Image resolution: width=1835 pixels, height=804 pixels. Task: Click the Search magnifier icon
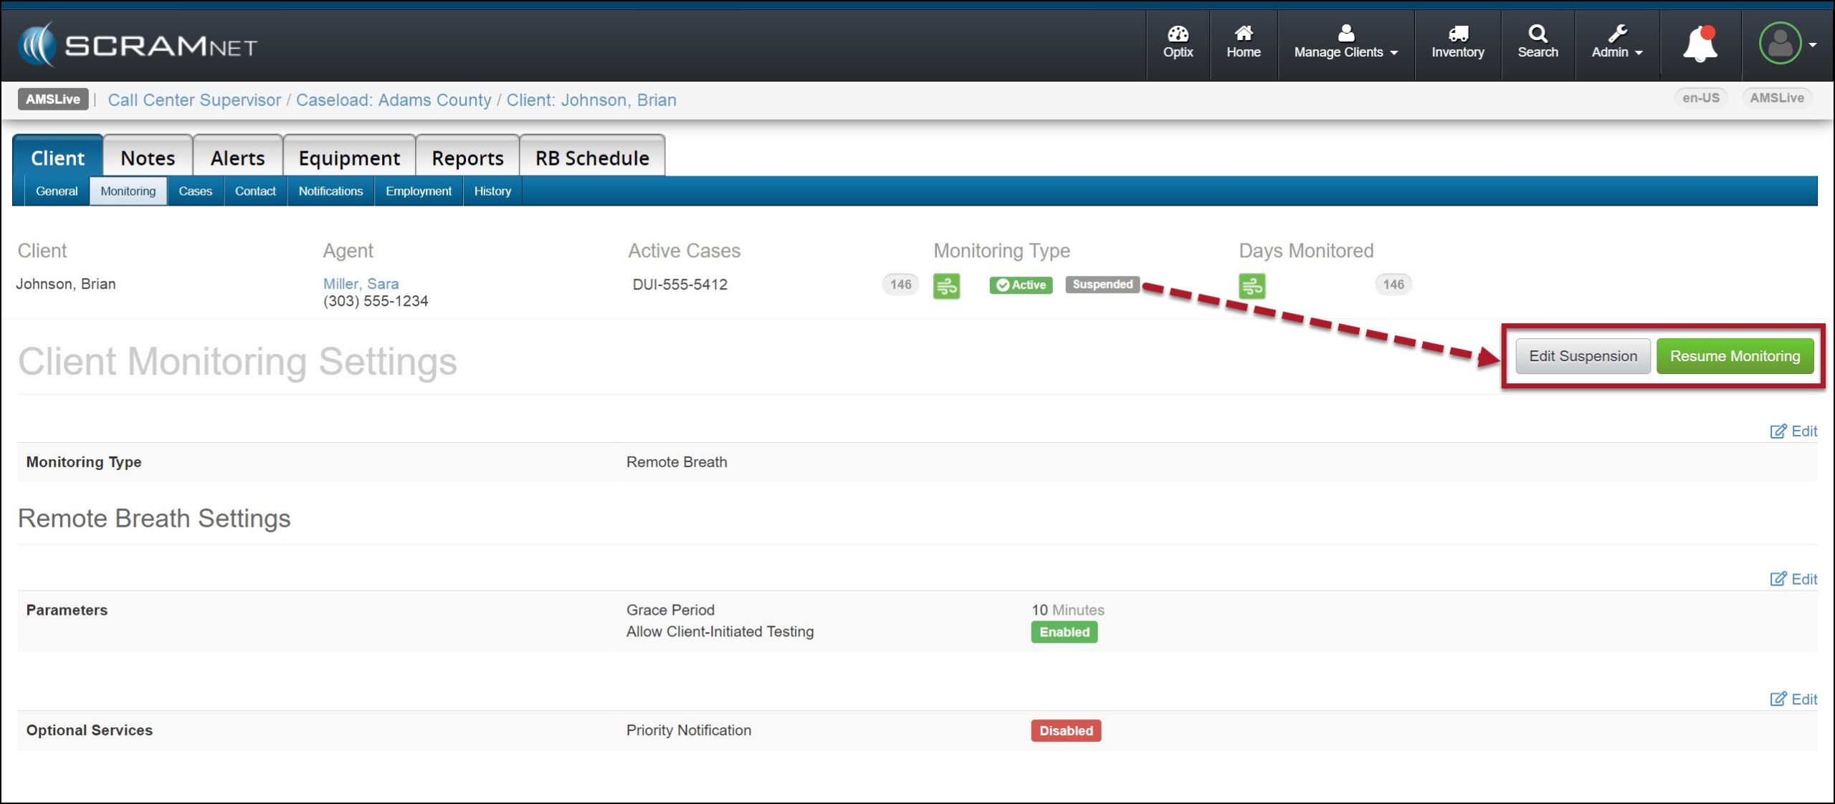(1538, 42)
